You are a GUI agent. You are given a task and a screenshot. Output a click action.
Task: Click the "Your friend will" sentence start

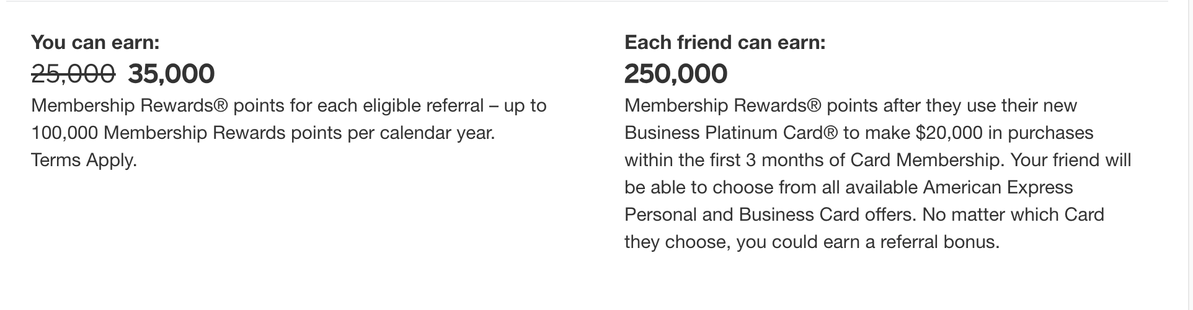pyautogui.click(x=1071, y=160)
